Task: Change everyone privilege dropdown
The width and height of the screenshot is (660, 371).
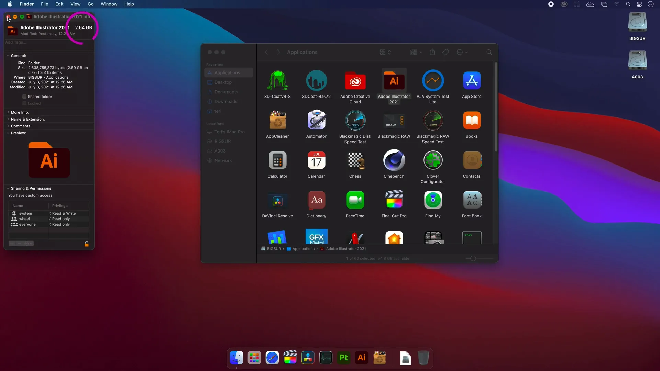Action: 60,224
